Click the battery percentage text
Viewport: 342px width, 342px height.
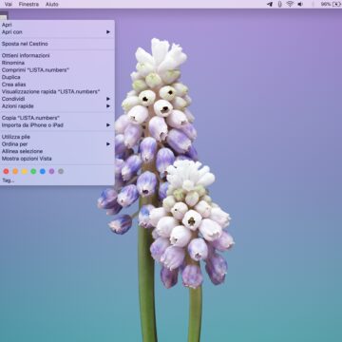326,4
